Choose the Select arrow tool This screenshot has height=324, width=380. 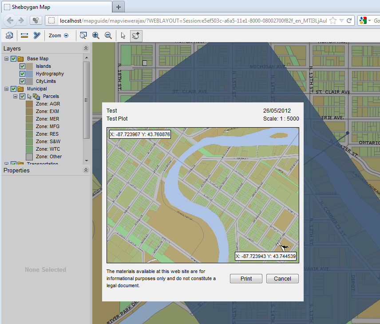[123, 35]
